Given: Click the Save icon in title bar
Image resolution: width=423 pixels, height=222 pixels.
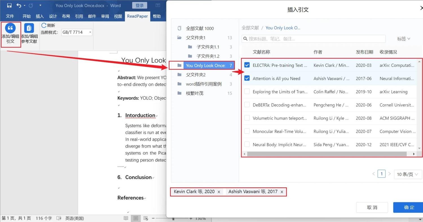Looking at the screenshot, I should (9, 5).
